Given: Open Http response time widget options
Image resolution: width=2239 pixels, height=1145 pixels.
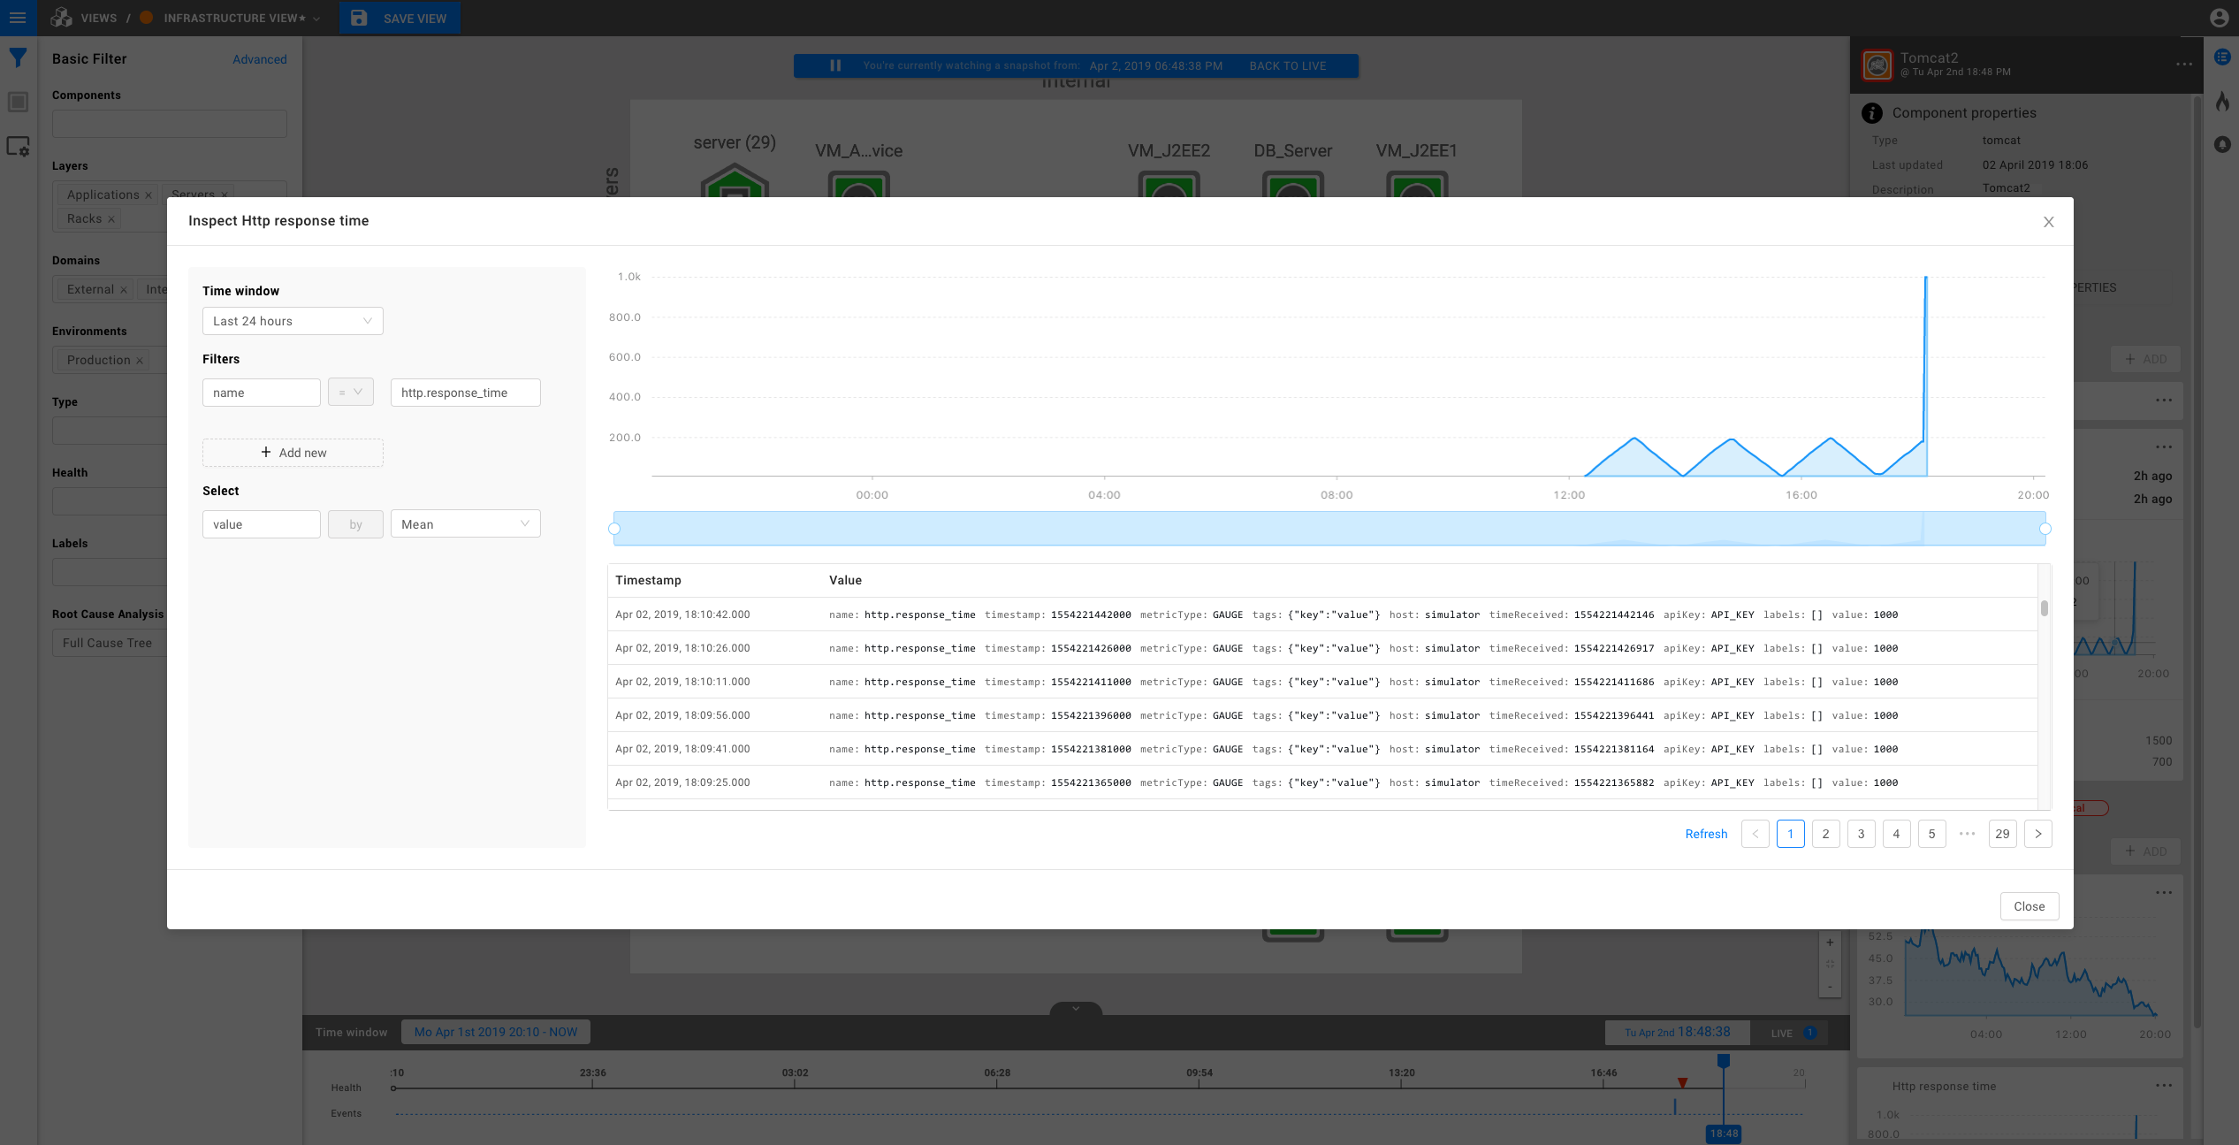Looking at the screenshot, I should 2163,1086.
